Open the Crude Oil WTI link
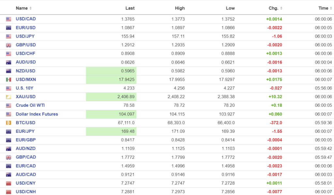Image resolution: width=334 pixels, height=195 pixels. [31, 105]
